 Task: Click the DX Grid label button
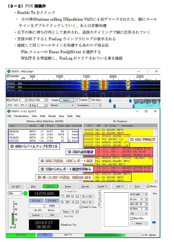point(52,201)
